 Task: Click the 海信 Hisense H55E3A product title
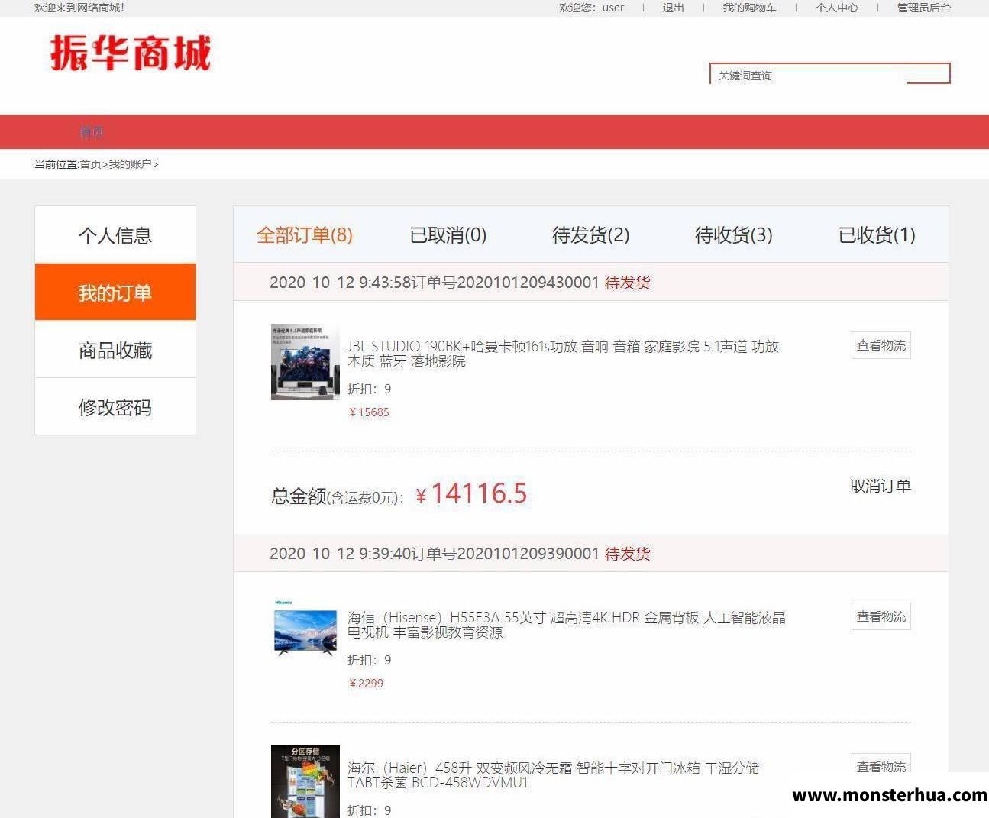pos(567,625)
